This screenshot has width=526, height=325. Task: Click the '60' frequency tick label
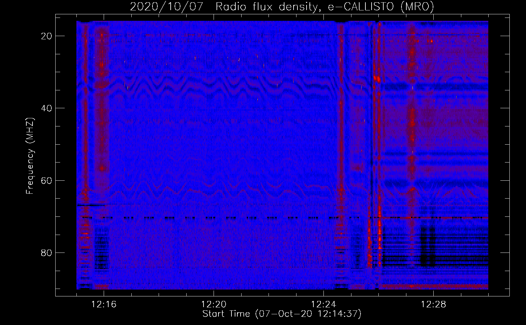tap(47, 180)
